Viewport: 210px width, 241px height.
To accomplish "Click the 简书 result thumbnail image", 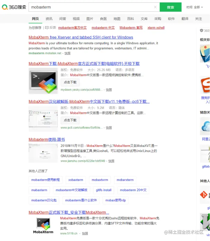I will [43, 153].
